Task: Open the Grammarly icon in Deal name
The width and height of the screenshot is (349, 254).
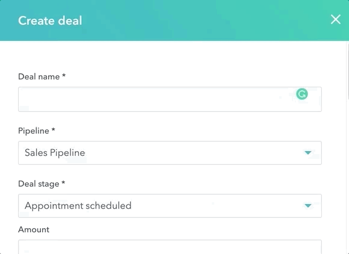Action: [x=302, y=94]
